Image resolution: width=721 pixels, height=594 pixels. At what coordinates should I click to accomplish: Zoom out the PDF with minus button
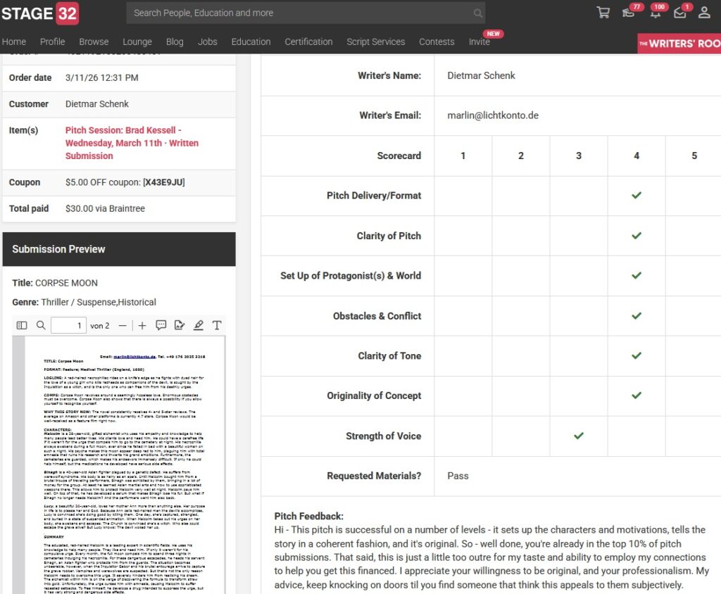[x=123, y=325]
